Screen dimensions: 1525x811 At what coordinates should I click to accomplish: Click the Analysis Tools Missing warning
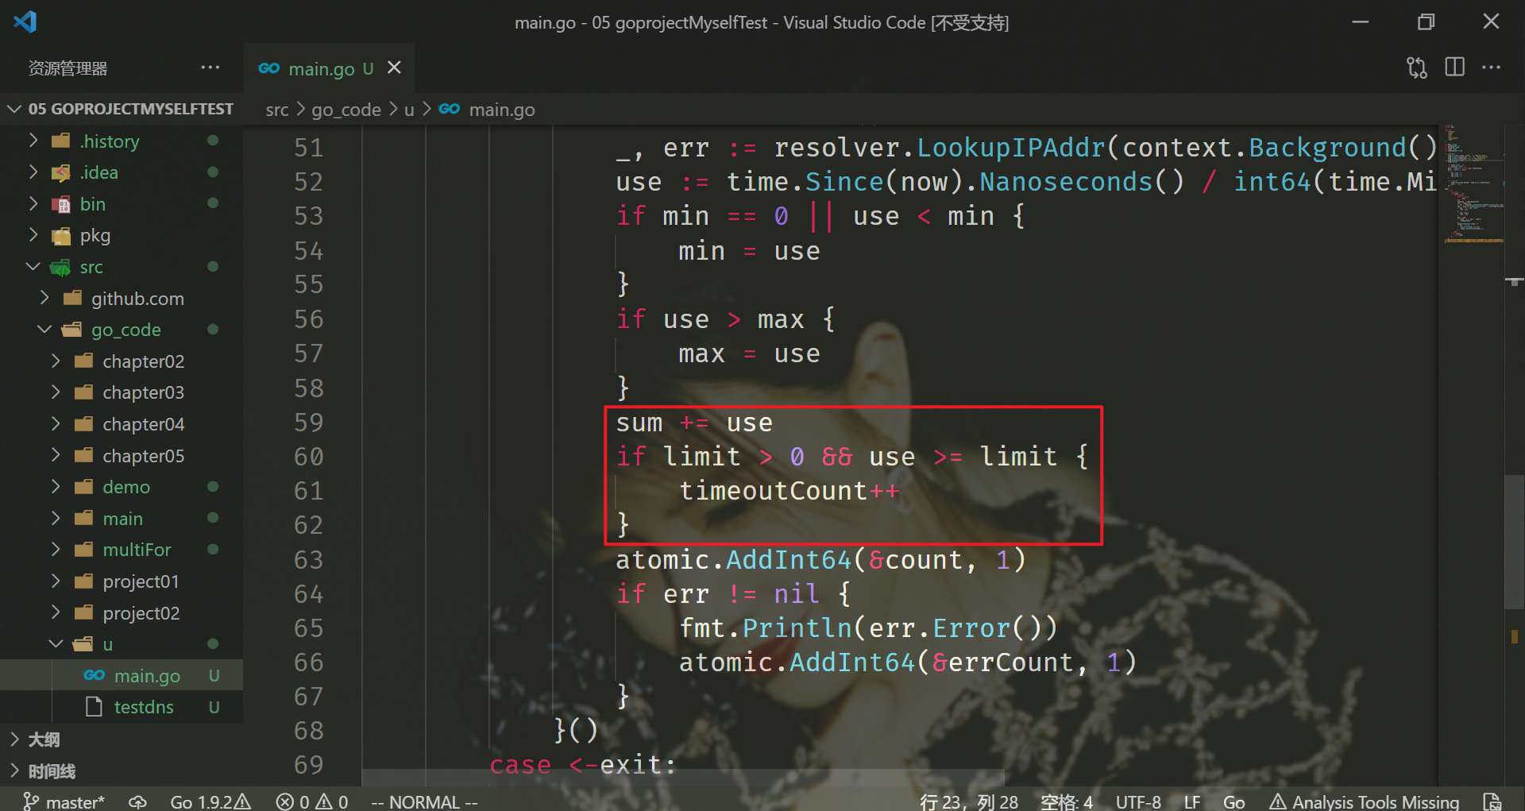[1365, 801]
